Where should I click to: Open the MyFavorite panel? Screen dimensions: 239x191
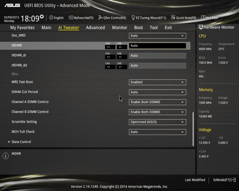pos(81,18)
